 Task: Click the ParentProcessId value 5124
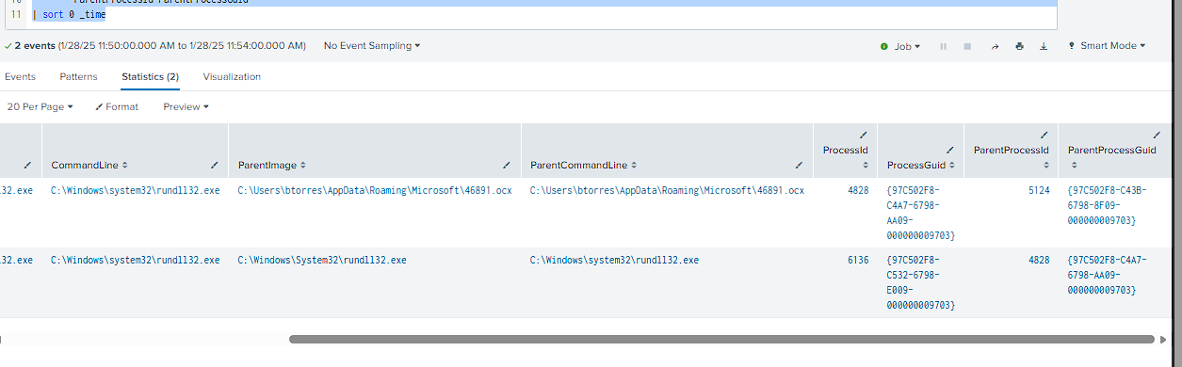(1038, 190)
